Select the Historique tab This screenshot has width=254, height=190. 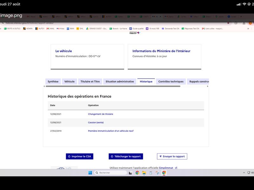click(x=146, y=82)
